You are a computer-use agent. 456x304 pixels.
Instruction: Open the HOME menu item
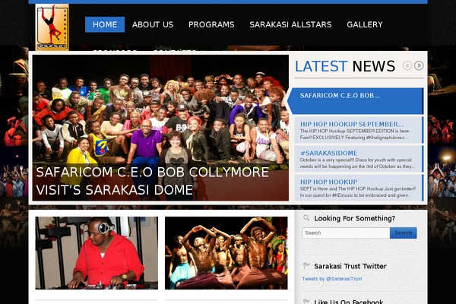(105, 24)
